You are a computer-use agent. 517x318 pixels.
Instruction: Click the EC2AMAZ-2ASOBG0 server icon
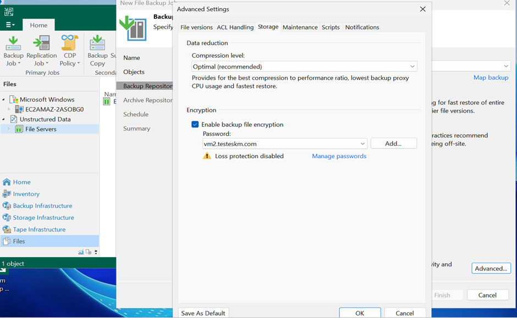pyautogui.click(x=19, y=109)
